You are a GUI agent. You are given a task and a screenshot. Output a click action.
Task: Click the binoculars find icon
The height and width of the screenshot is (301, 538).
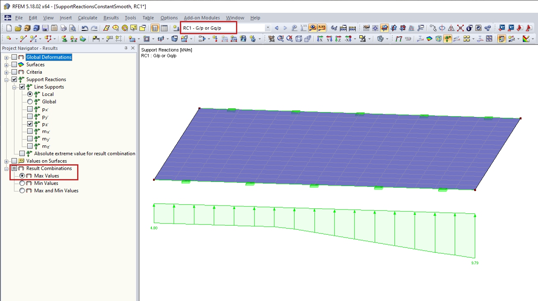[x=334, y=28]
